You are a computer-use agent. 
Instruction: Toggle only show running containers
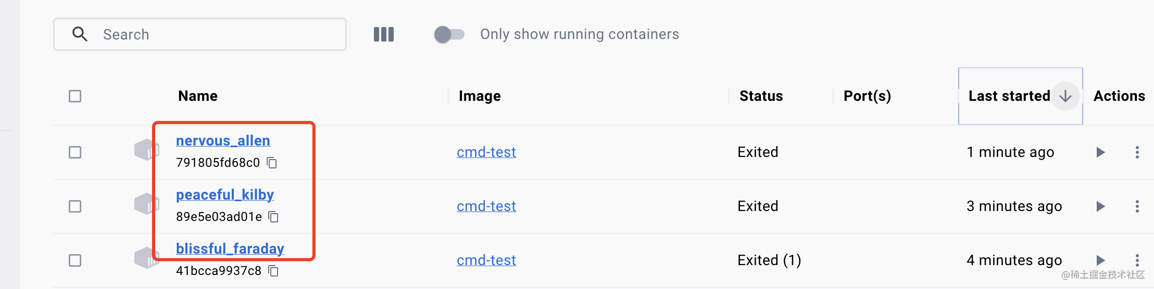point(449,34)
